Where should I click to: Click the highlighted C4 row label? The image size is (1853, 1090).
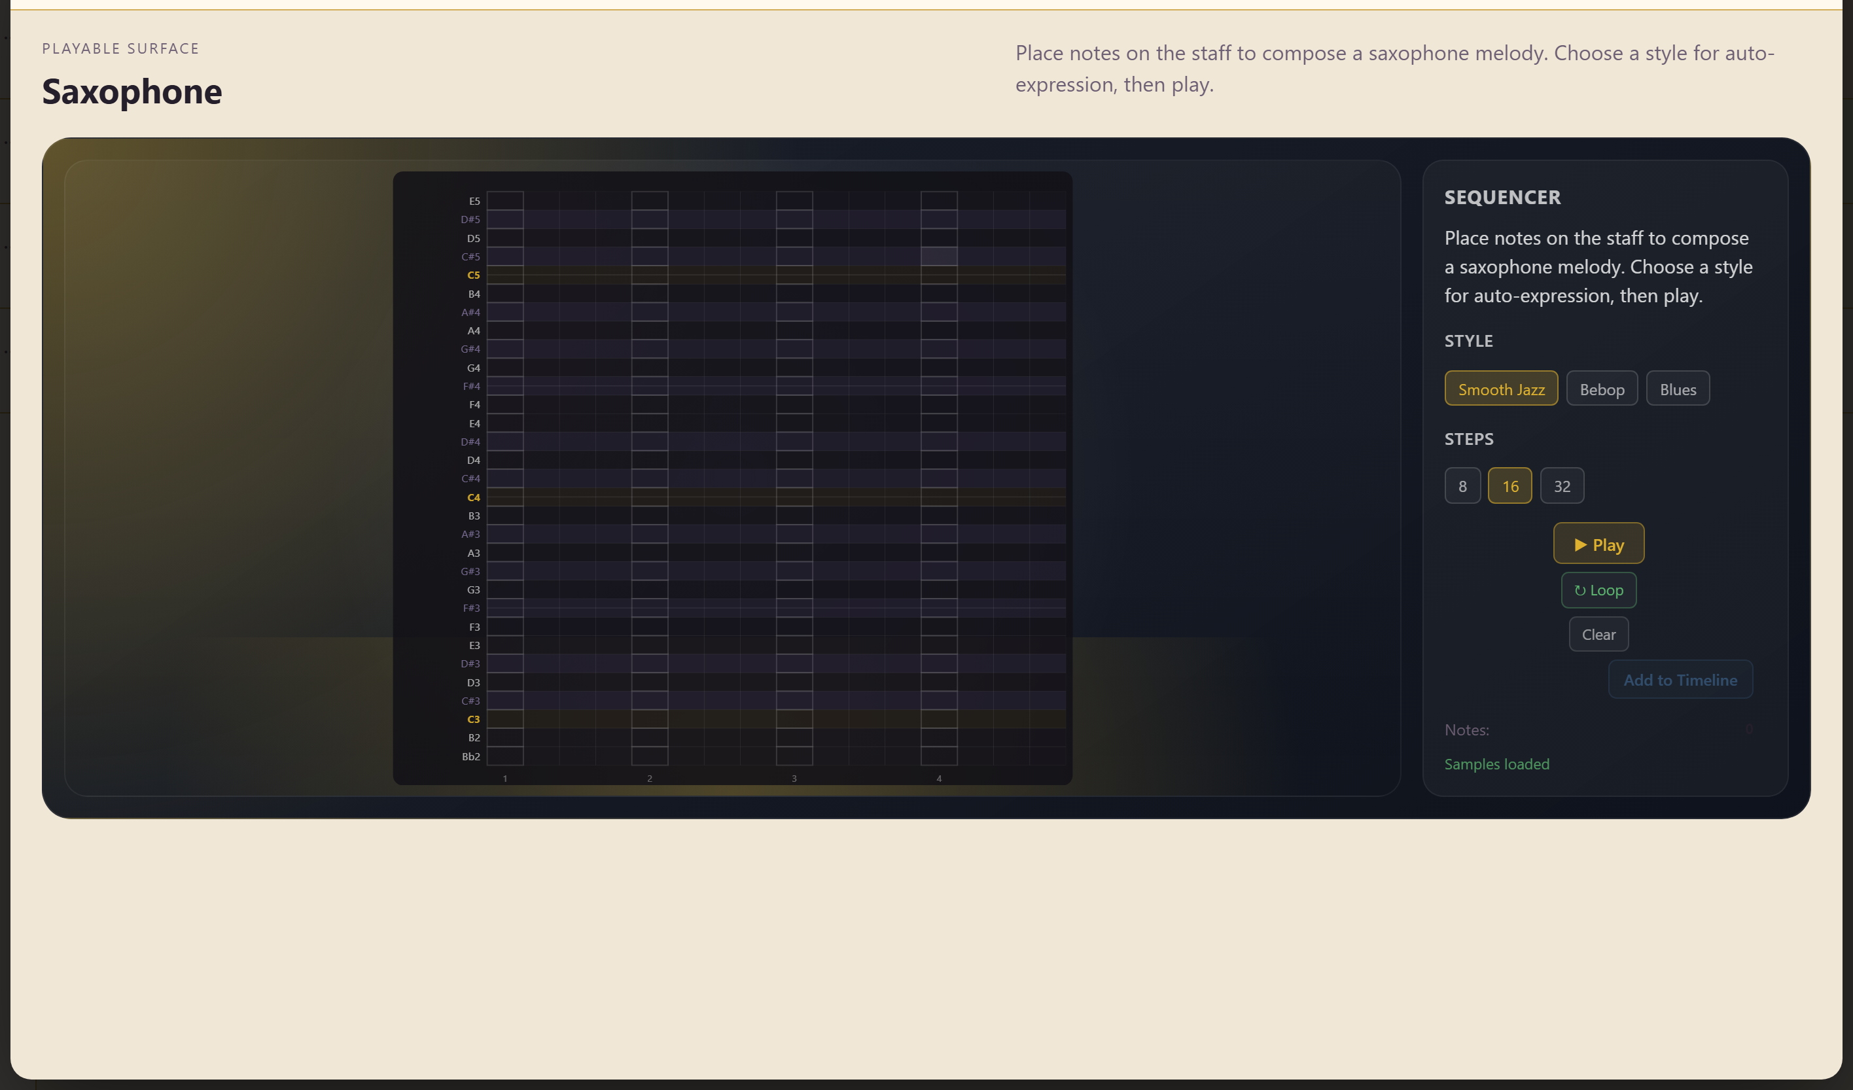[x=474, y=497]
